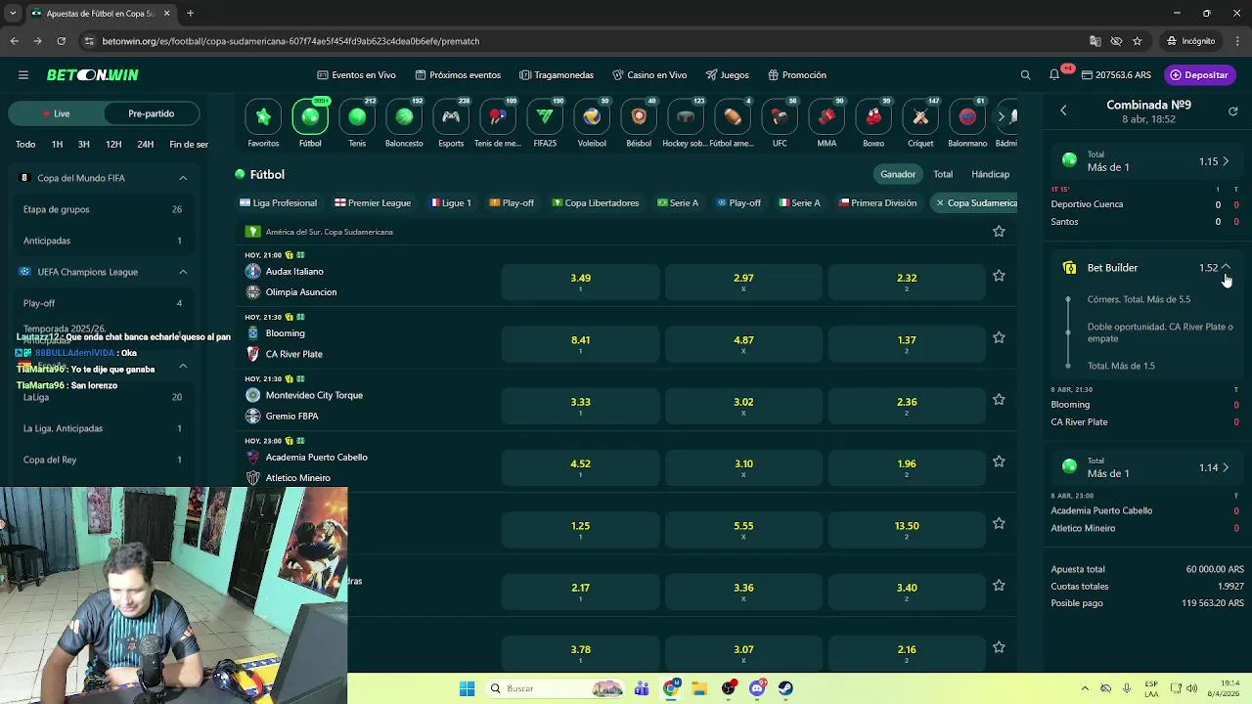
Task: Select the Fútbol sport icon
Action: [310, 117]
